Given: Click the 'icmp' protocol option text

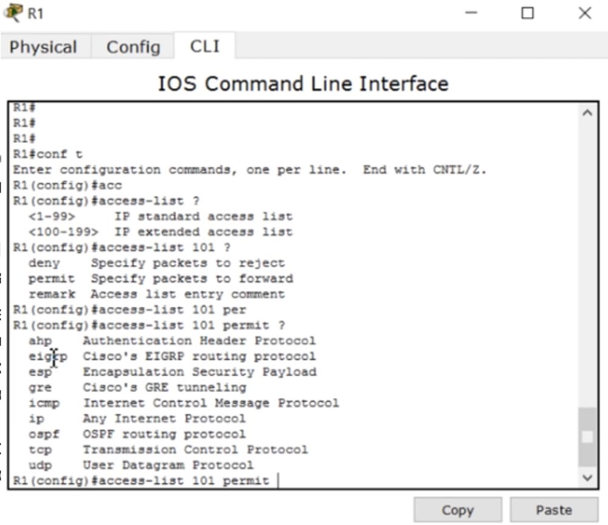Looking at the screenshot, I should [x=44, y=403].
